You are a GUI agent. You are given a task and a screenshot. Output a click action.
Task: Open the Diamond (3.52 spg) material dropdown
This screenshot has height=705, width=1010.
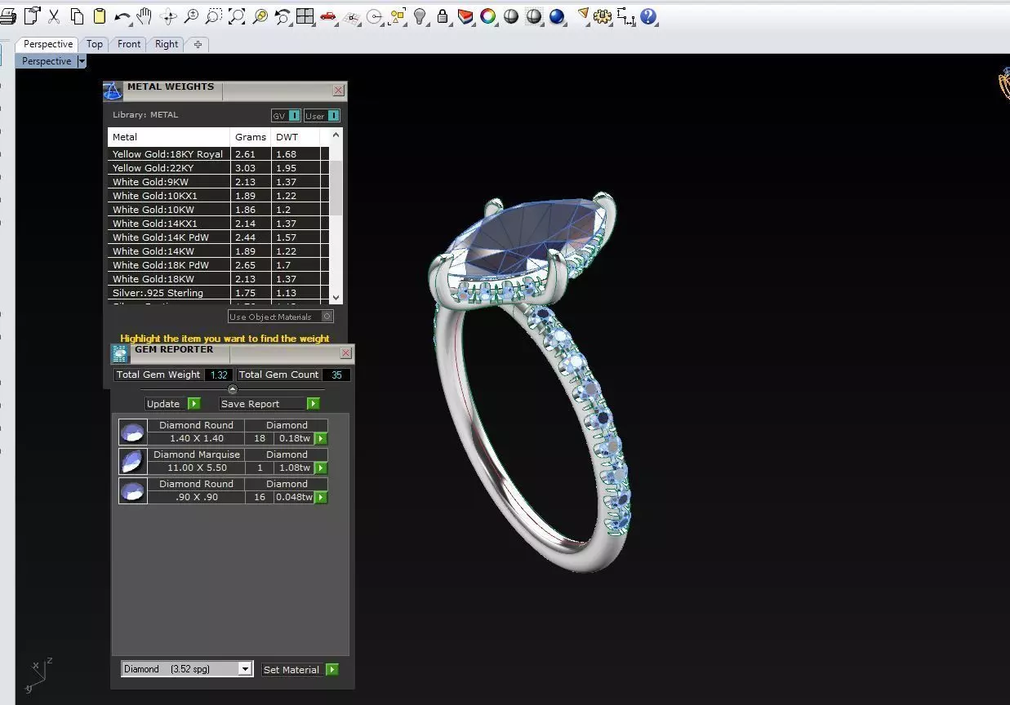click(187, 669)
